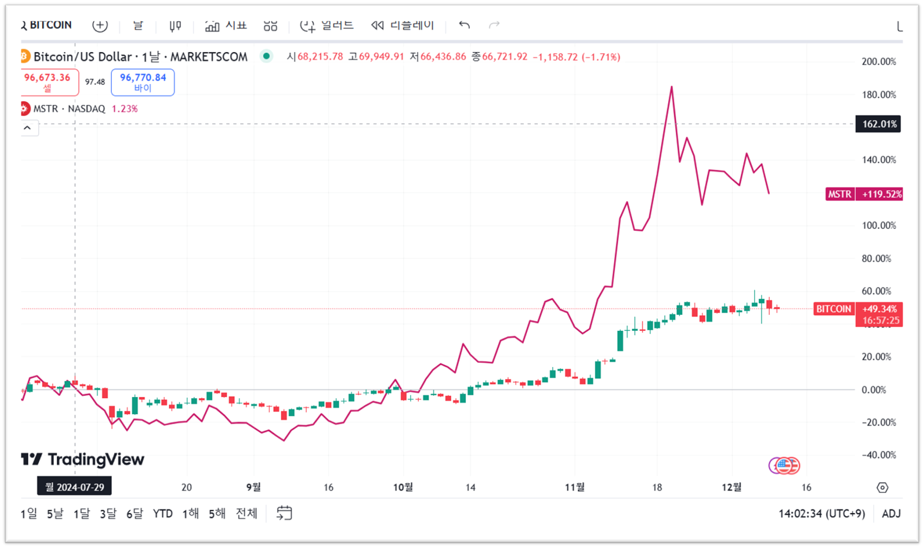Click the MSTR +119.52% price label

click(x=864, y=194)
